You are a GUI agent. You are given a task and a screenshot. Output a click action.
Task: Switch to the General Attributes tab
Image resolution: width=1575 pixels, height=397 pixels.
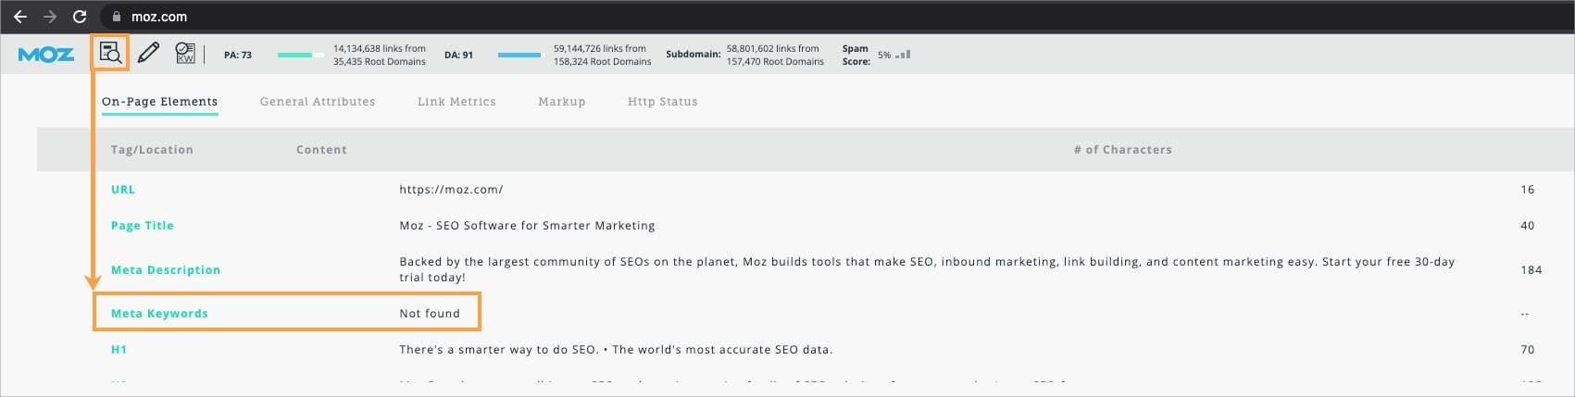(318, 102)
